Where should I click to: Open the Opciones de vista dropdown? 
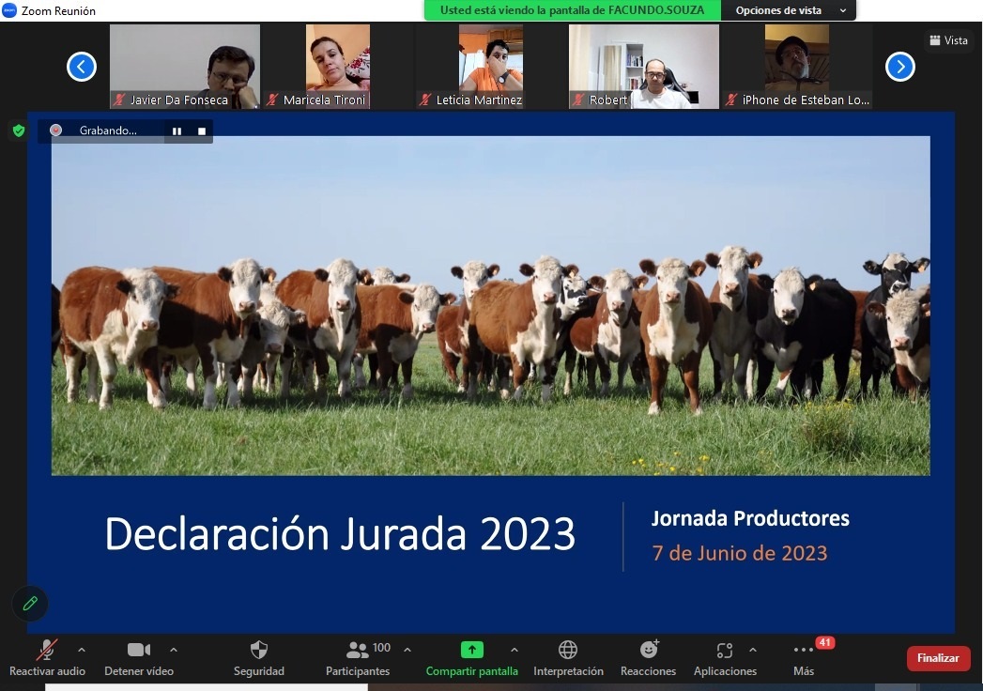788,10
